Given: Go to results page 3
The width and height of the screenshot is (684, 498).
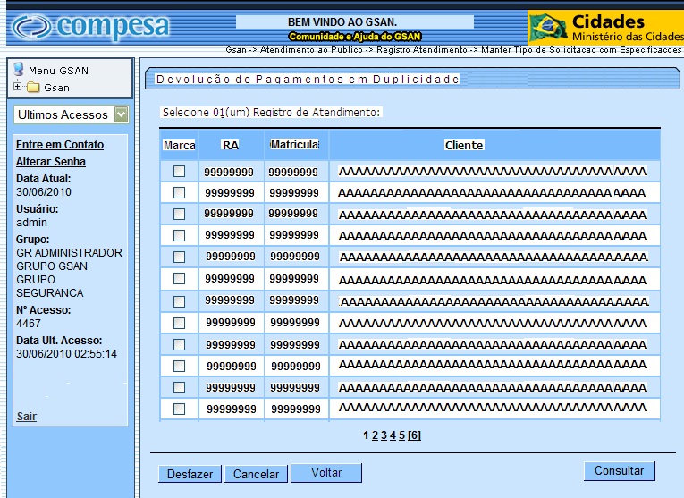Looking at the screenshot, I should (384, 435).
